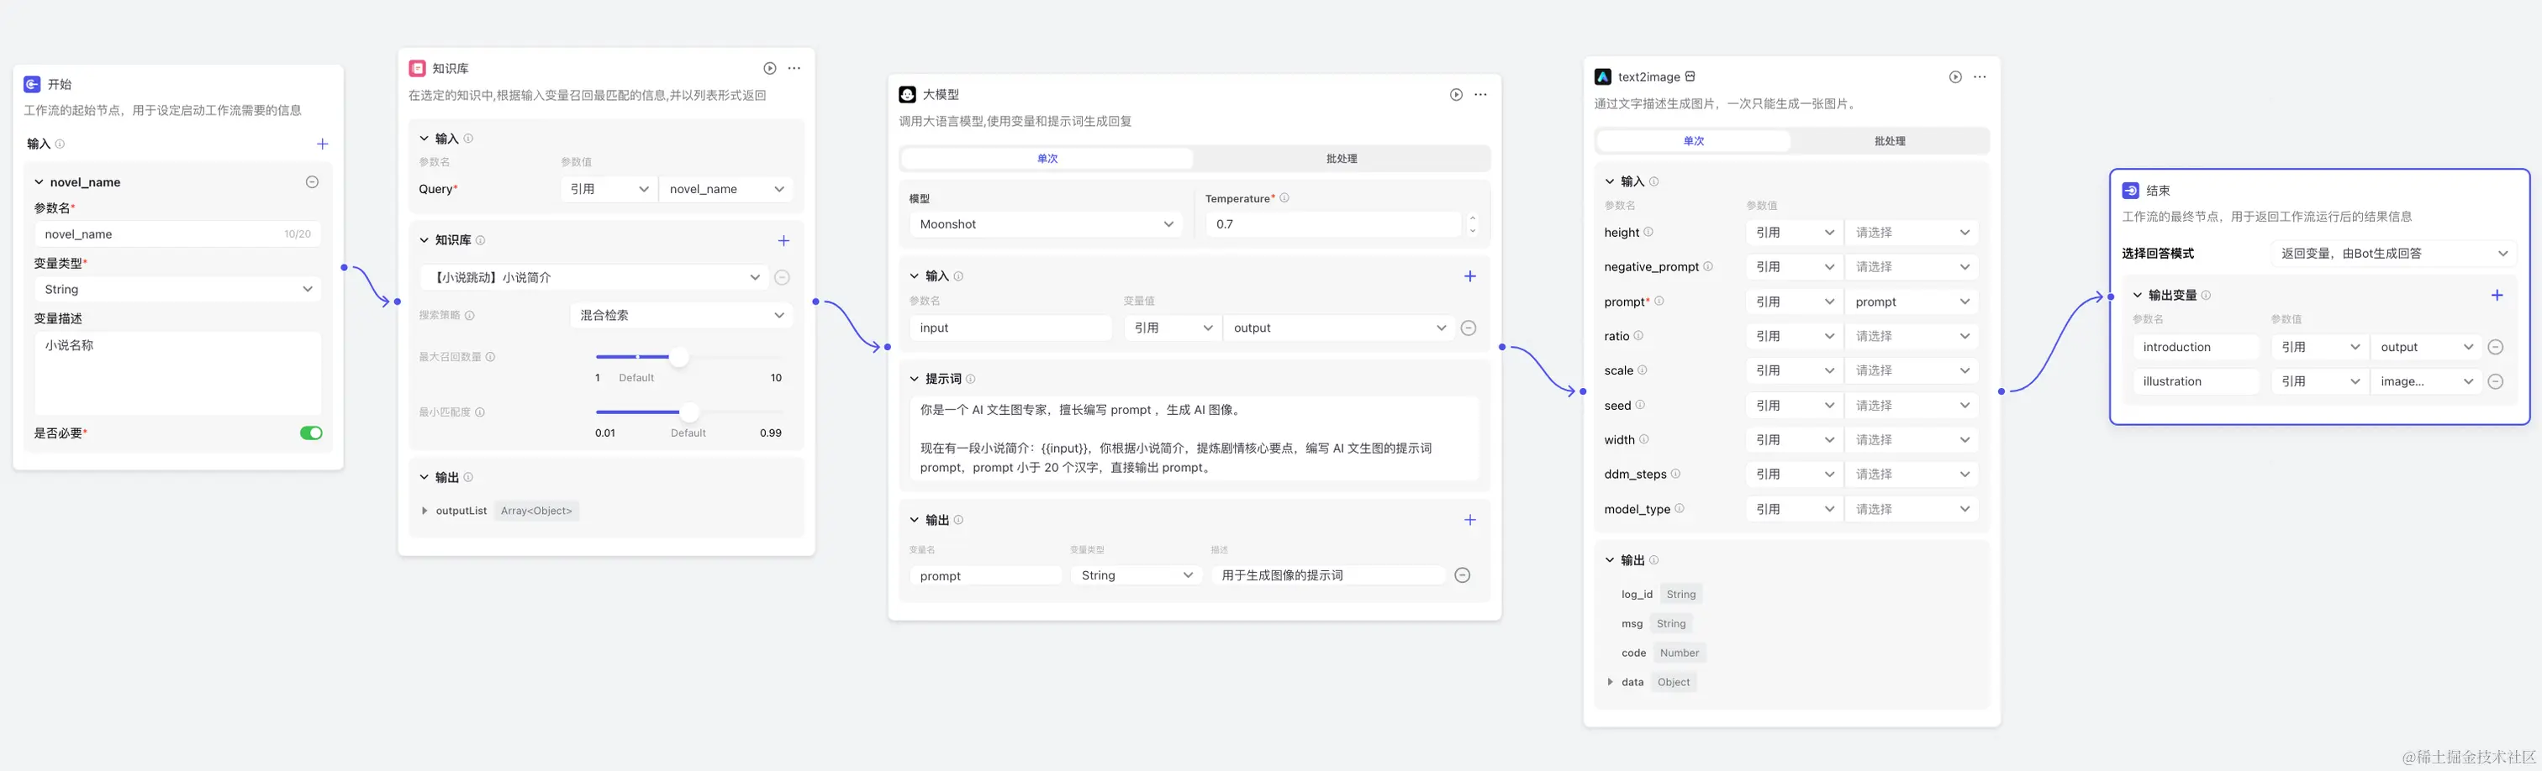The image size is (2542, 771).
Task: Open the Query reference type dropdown
Action: [x=609, y=189]
